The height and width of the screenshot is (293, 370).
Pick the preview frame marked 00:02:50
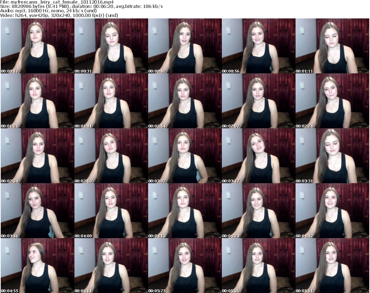click(111, 156)
